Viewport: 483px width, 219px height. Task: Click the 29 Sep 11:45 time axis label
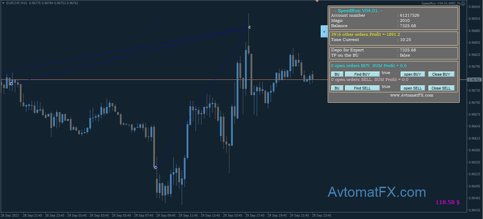click(188, 216)
